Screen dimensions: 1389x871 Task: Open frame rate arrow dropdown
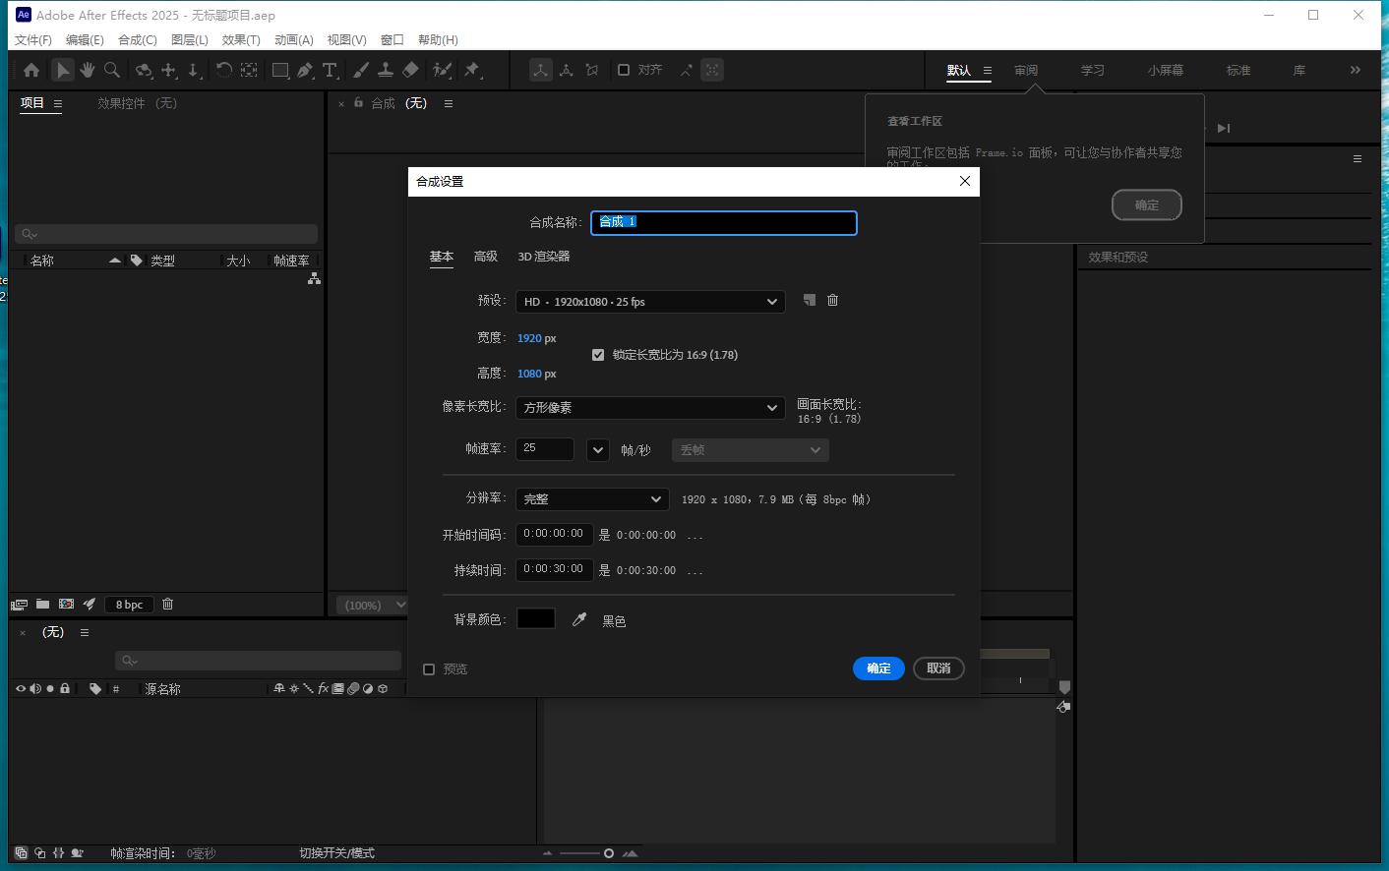598,450
